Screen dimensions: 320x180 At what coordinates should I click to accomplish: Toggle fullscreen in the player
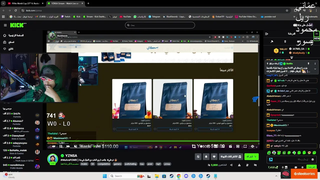[245, 146]
